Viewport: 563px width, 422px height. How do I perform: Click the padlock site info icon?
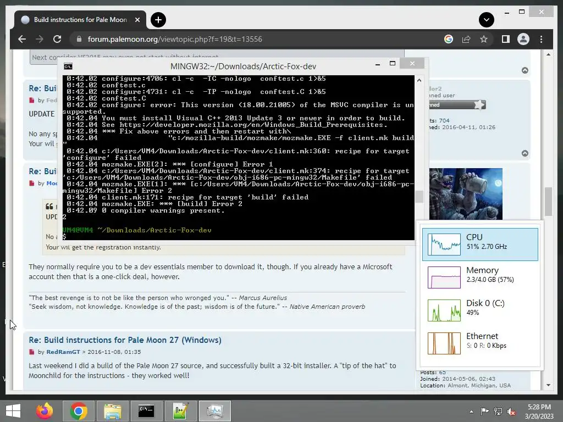tap(79, 39)
